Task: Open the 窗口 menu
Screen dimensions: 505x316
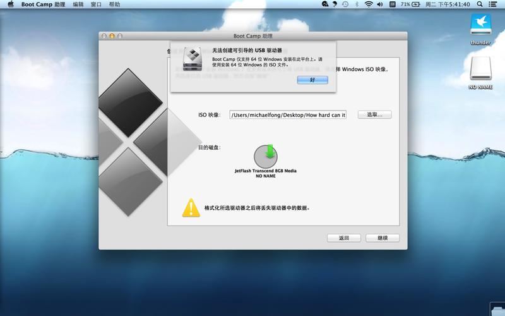Action: 96,4
